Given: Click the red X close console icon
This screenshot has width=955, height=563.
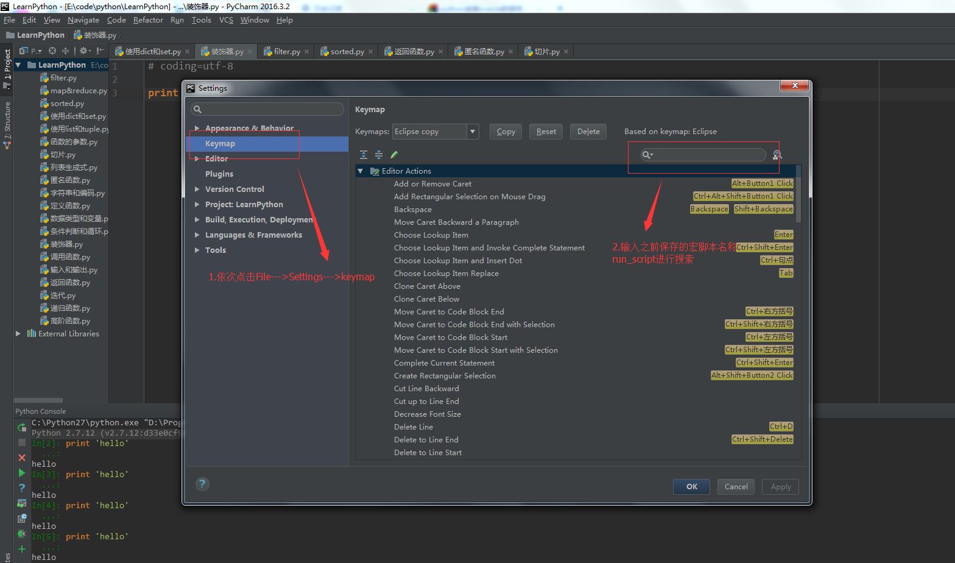Looking at the screenshot, I should [x=22, y=458].
